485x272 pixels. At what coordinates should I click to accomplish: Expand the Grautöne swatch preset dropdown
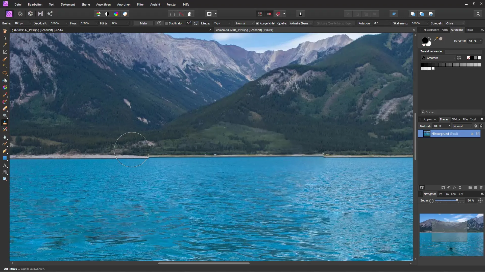(454, 58)
